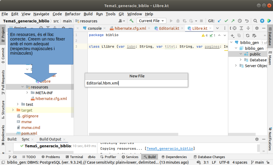Click the Debug bug icon
This screenshot has width=273, height=165.
click(178, 21)
